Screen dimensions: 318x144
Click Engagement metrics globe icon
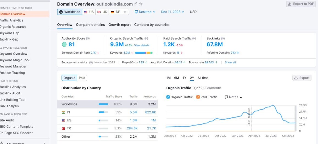tap(91, 63)
